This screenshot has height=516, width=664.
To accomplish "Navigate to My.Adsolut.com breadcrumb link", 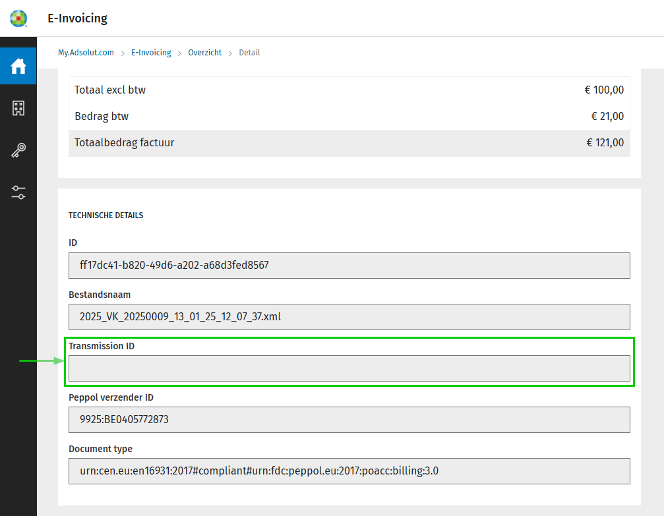I will [x=86, y=53].
